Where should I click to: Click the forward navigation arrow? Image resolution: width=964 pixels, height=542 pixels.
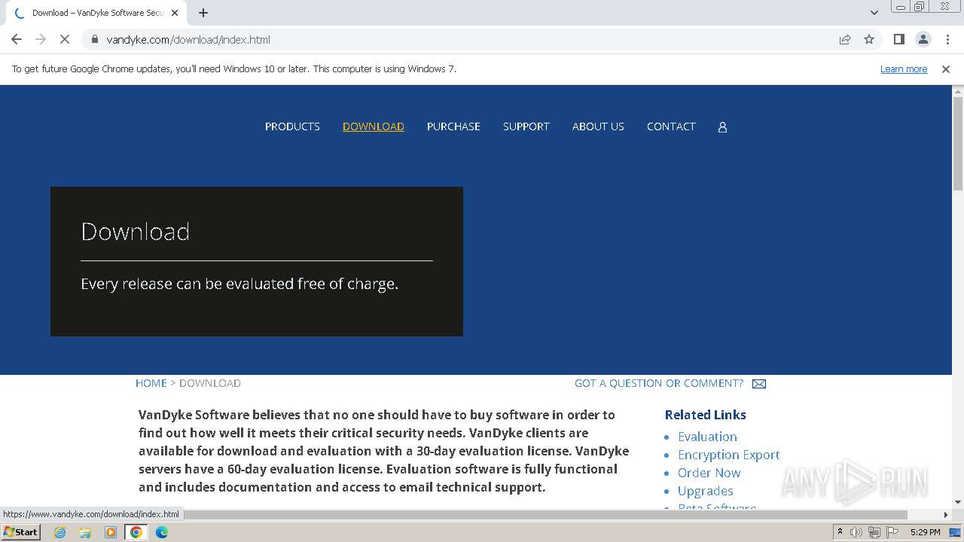[41, 39]
